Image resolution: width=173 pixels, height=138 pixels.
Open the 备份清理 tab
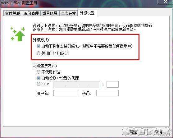click(x=31, y=13)
